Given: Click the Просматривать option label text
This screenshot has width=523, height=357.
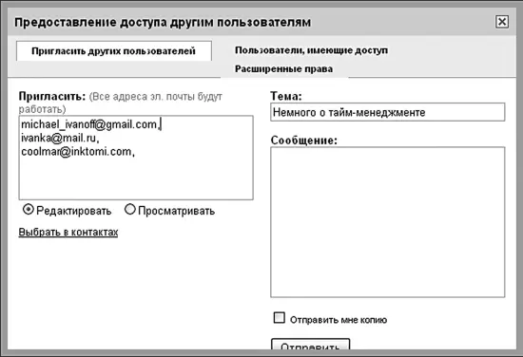Looking at the screenshot, I should point(177,211).
